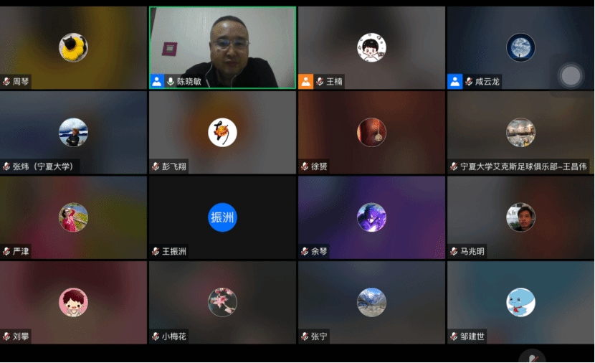Click the blue person icon beside 咸云龙
This screenshot has width=595, height=363.
(x=455, y=81)
